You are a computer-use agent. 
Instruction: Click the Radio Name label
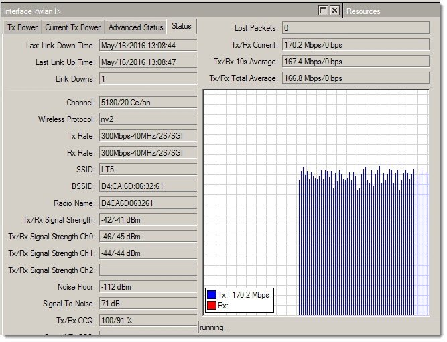[74, 203]
